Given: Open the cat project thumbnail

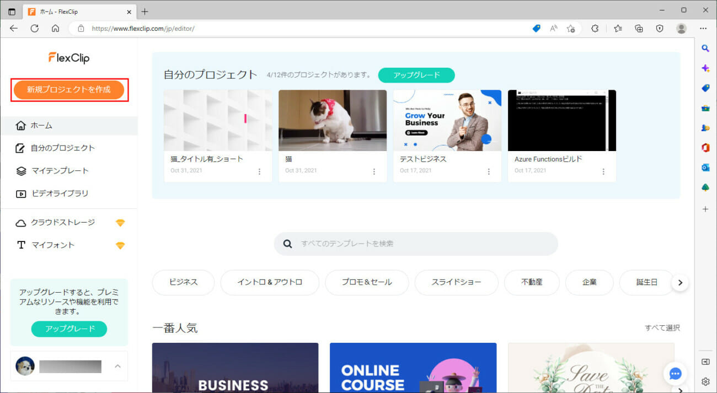Looking at the screenshot, I should click(333, 120).
